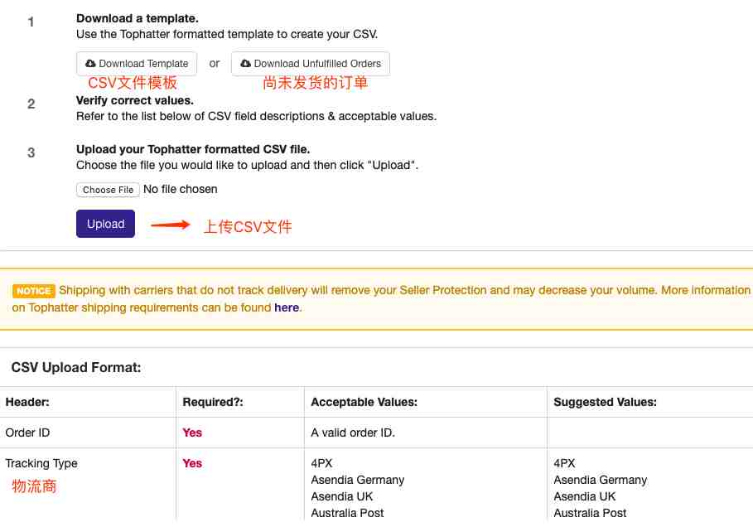
Task: Click the Download Unfulfilled Orders button
Action: [x=310, y=64]
